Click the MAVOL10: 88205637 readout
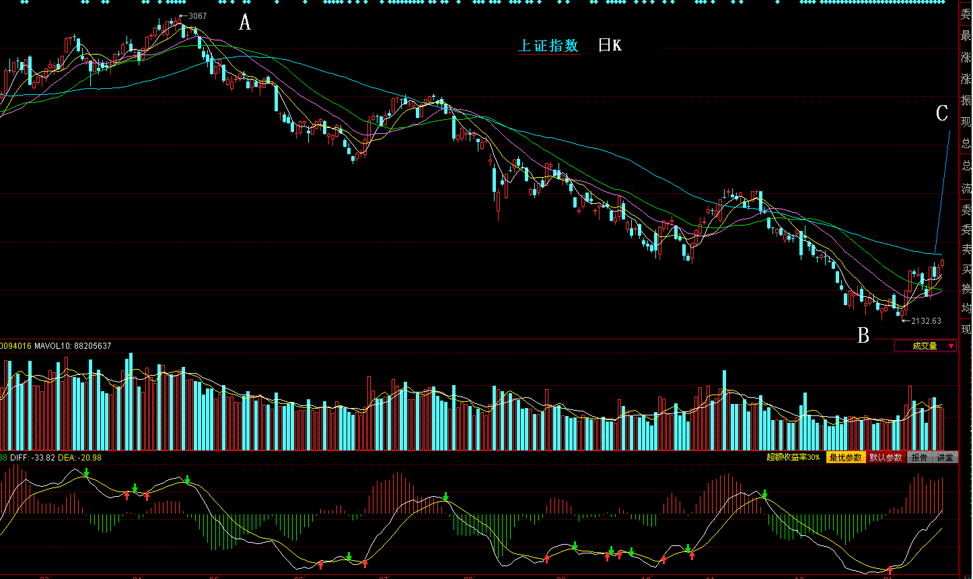This screenshot has width=973, height=579. pos(73,346)
